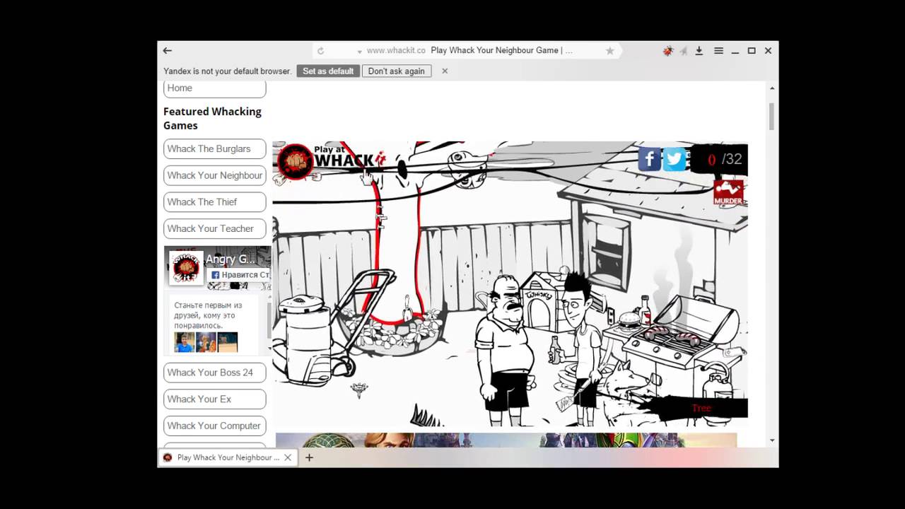The width and height of the screenshot is (905, 509).
Task: Dismiss the default browser notification bar
Action: 445,71
